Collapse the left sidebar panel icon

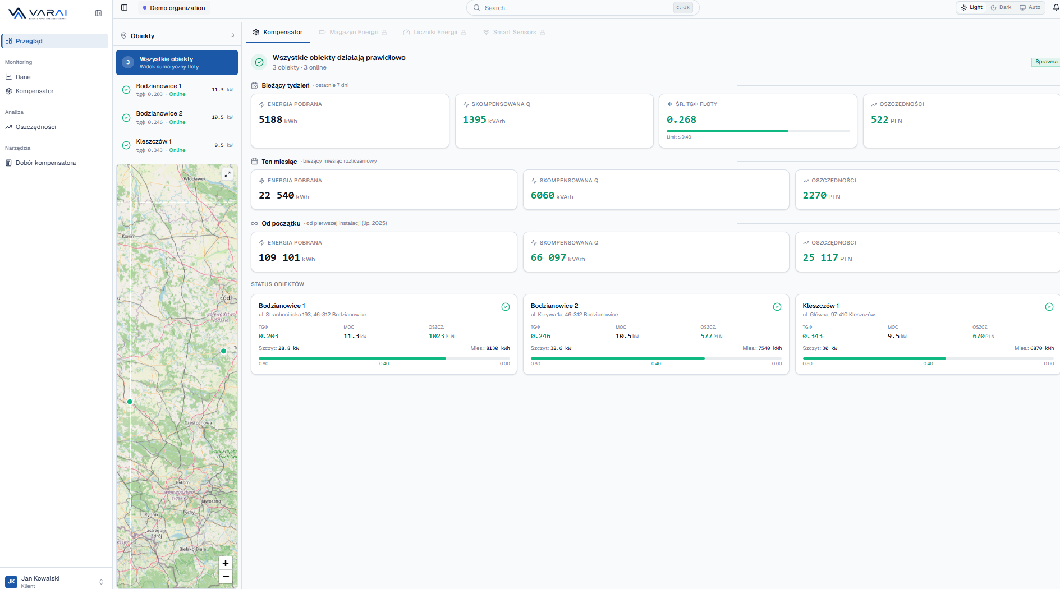click(98, 13)
